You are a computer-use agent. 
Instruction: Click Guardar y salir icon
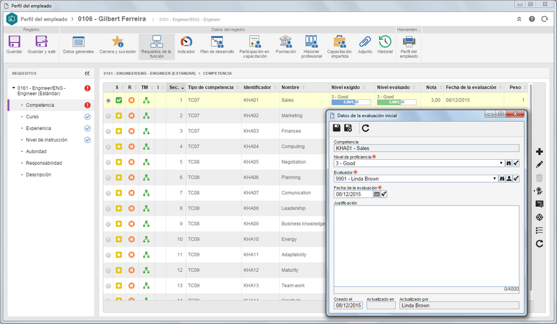point(41,41)
